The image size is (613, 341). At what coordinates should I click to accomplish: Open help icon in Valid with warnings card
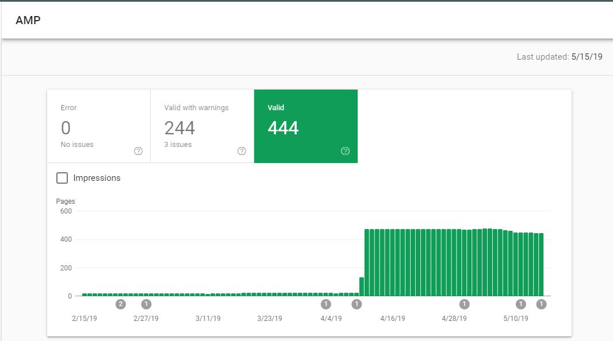pos(242,151)
